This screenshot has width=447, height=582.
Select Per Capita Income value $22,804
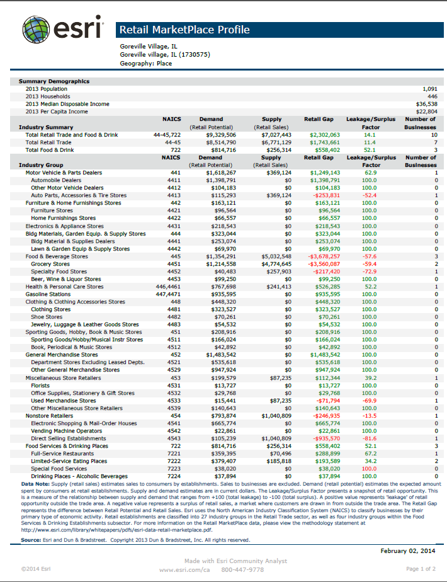tap(427, 111)
